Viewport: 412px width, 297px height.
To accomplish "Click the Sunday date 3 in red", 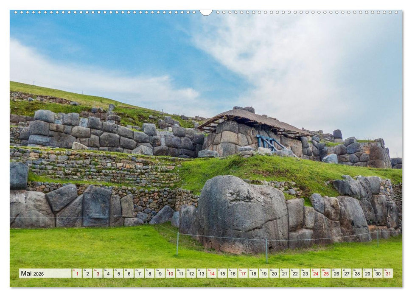I will (98, 275).
